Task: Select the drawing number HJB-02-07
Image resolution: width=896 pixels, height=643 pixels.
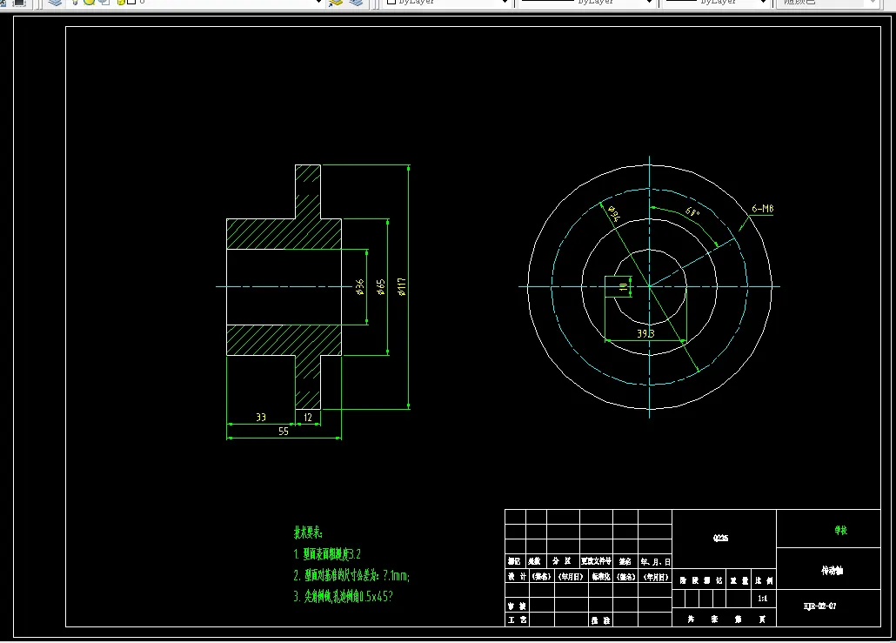Action: click(x=819, y=606)
